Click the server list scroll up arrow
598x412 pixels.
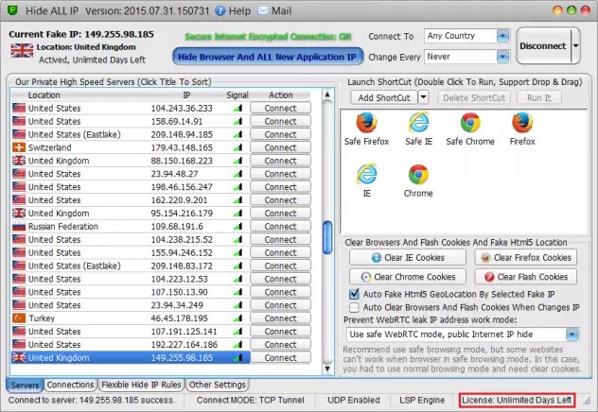[327, 94]
